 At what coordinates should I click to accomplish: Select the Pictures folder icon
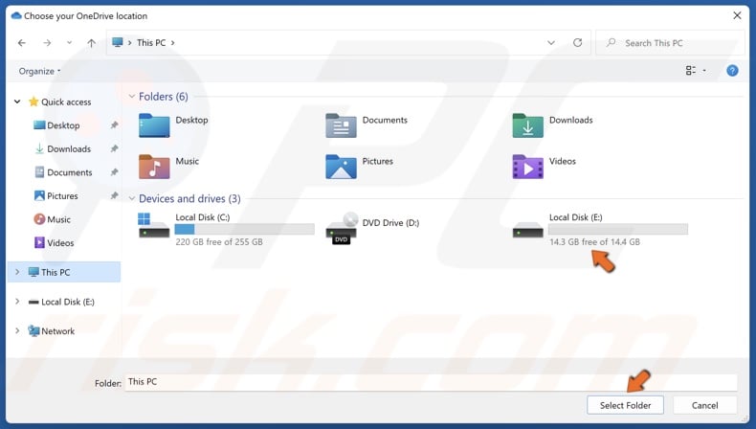click(341, 167)
